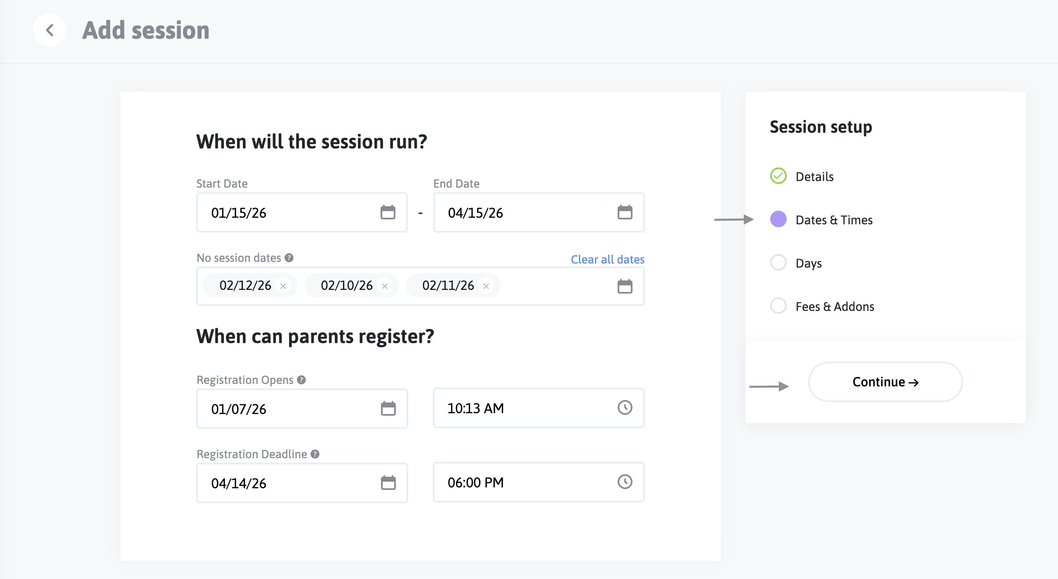Open the Start Date calendar picker icon

(x=388, y=212)
